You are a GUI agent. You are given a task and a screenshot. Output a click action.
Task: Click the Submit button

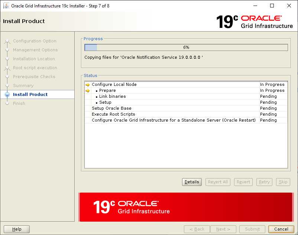[x=252, y=229]
